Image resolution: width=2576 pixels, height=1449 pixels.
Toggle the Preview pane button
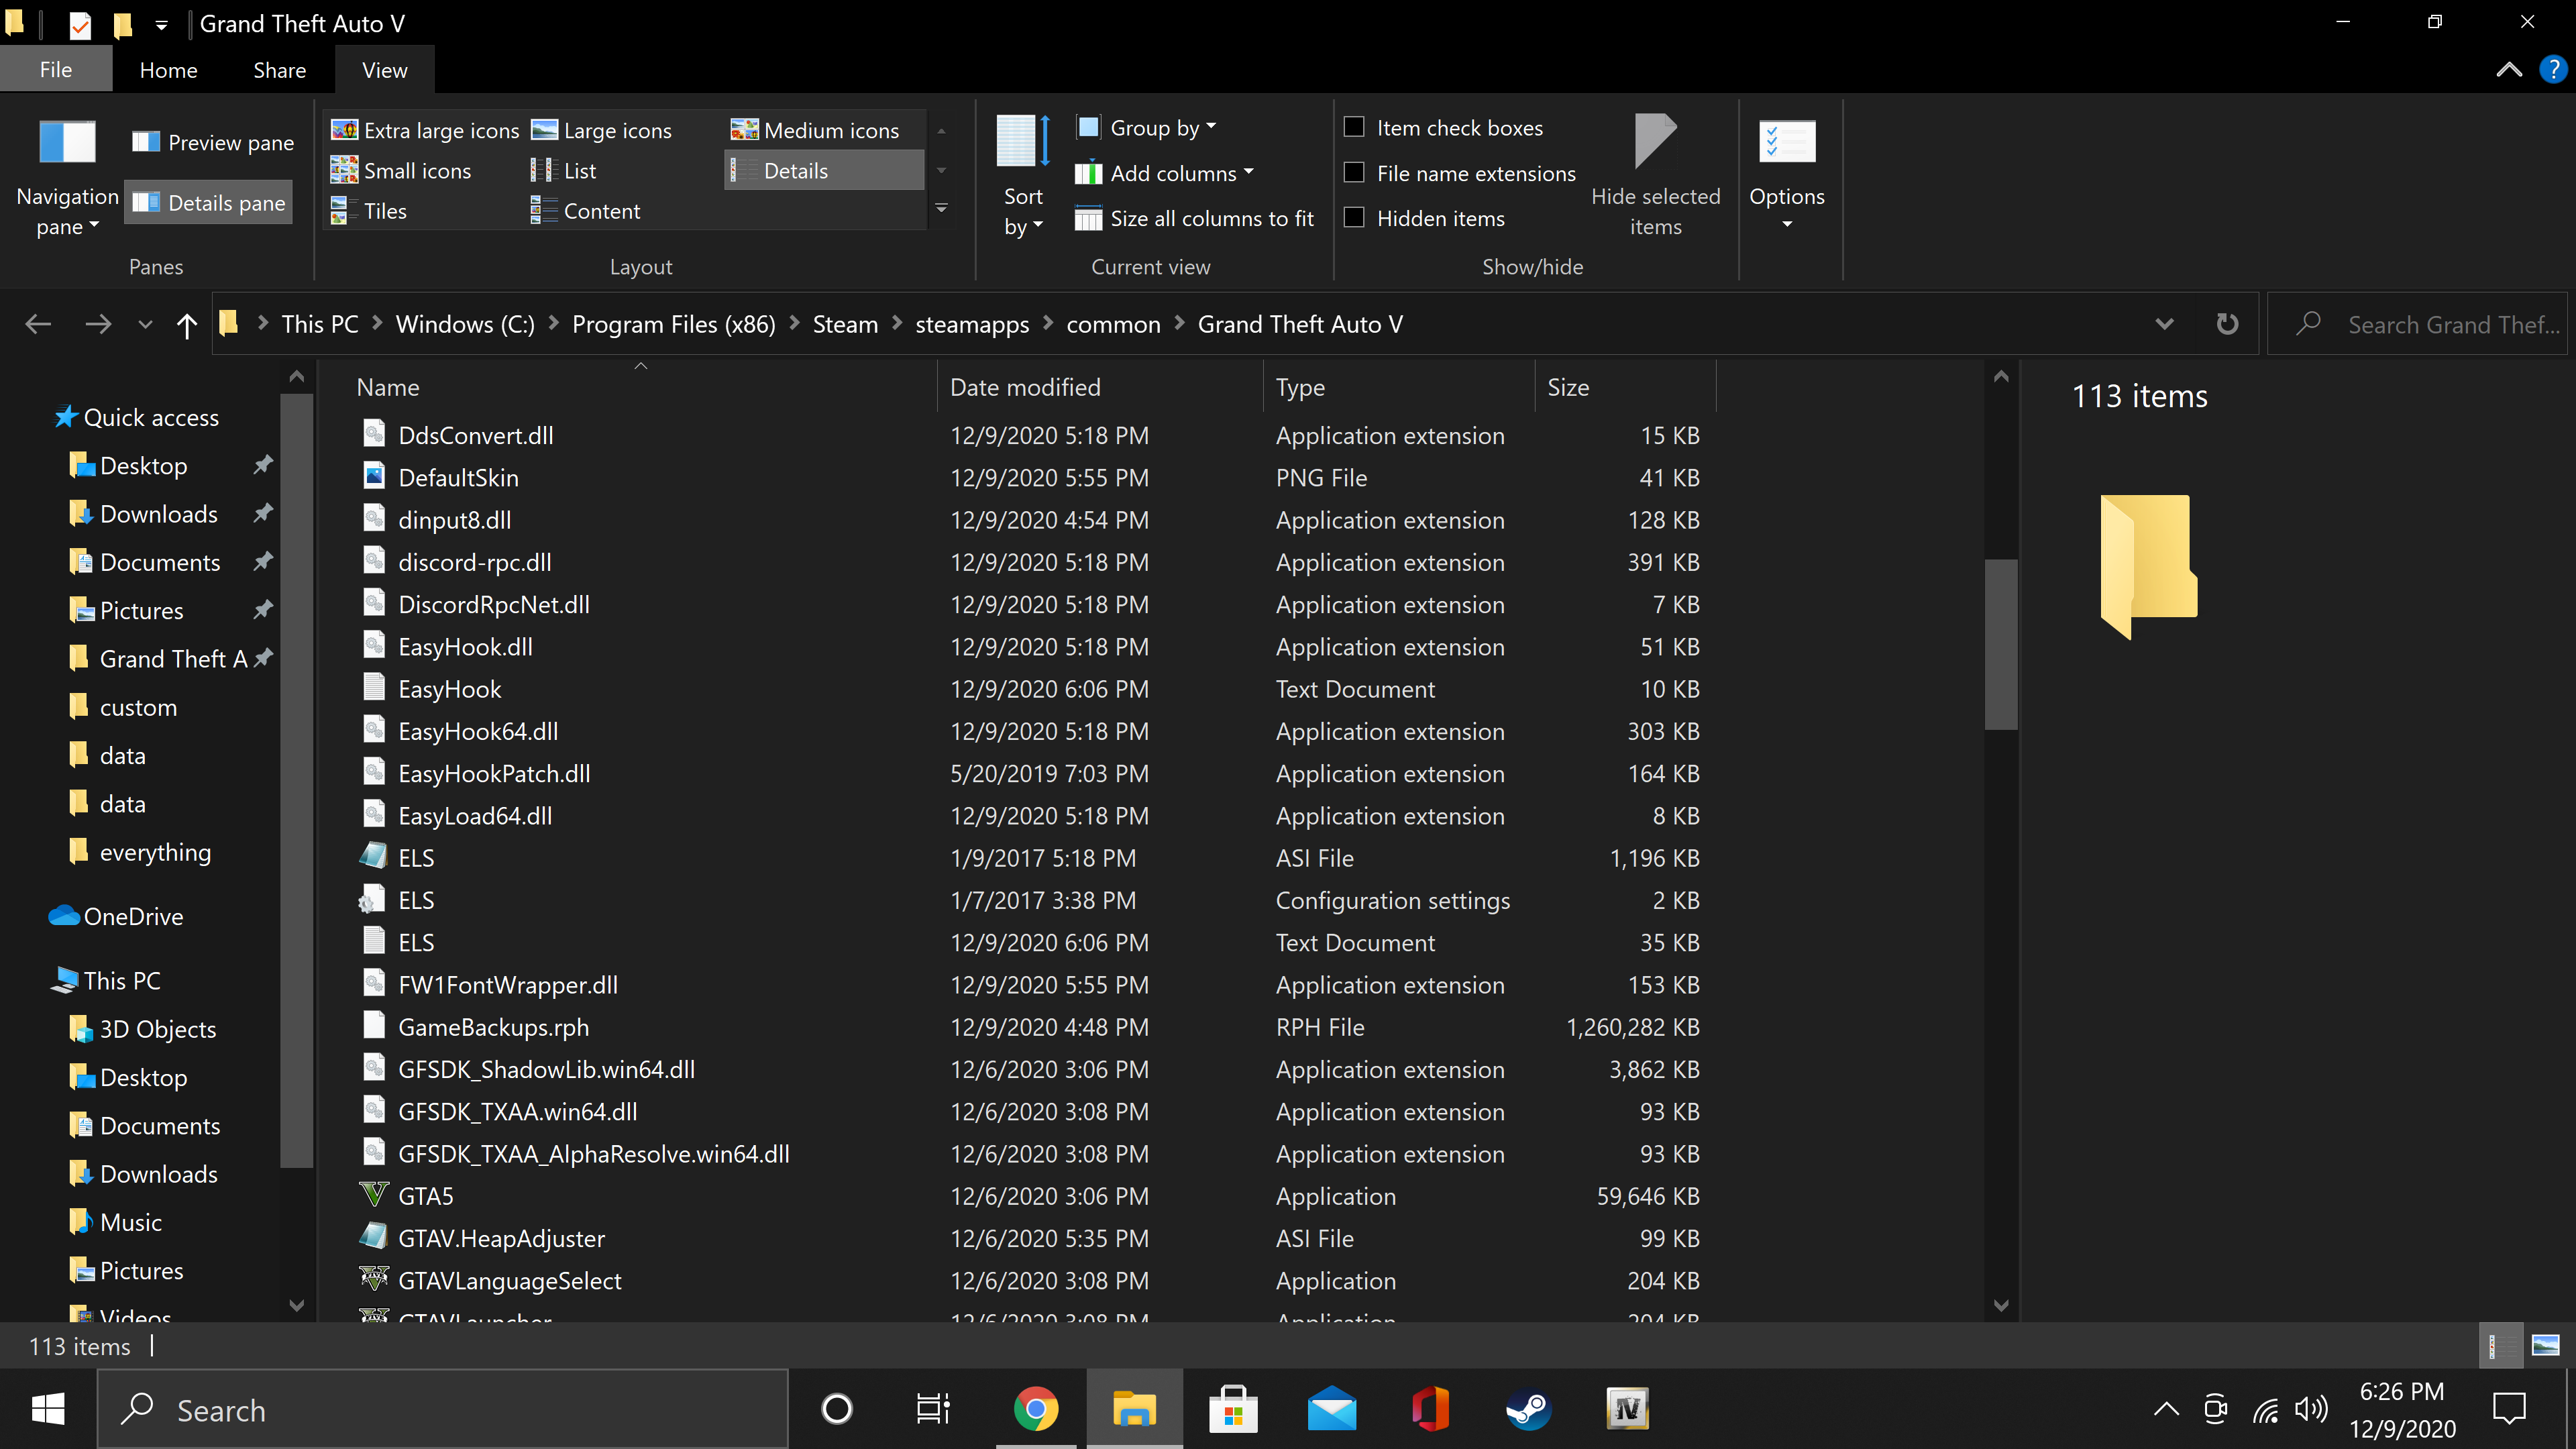(x=212, y=142)
